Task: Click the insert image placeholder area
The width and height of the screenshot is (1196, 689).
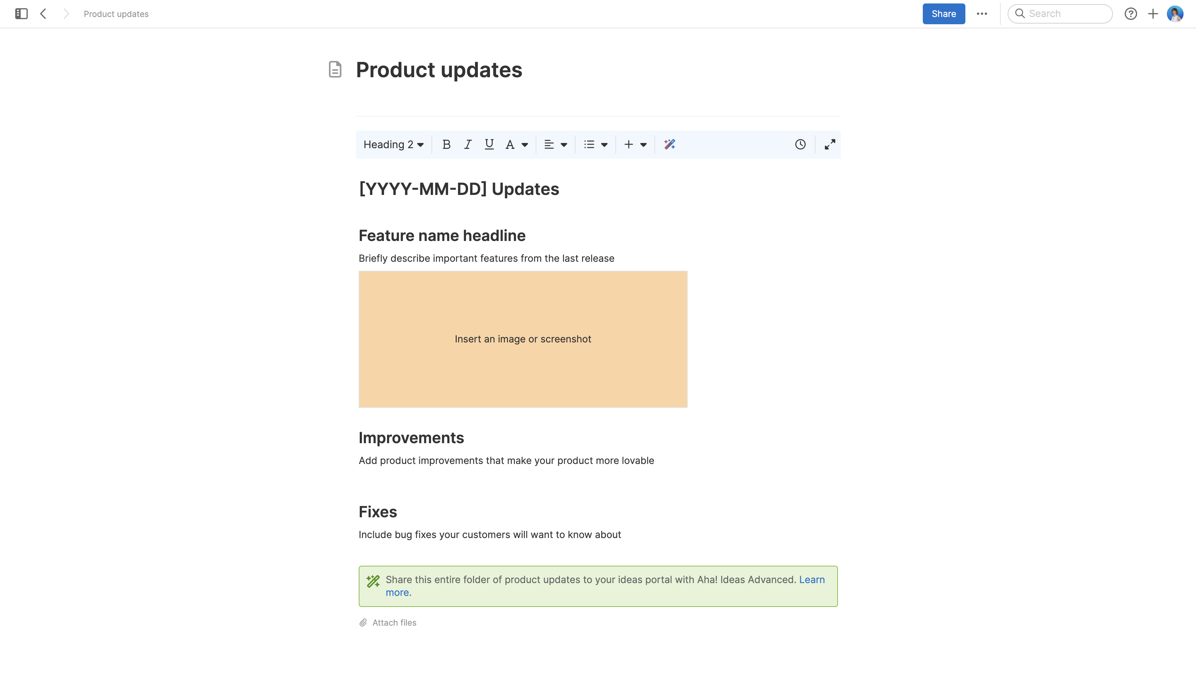Action: click(x=523, y=339)
